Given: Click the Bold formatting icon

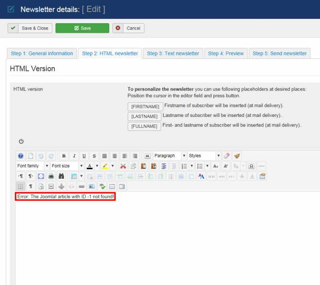Looking at the screenshot, I should [x=64, y=156].
